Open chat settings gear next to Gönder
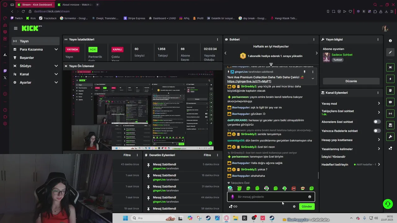397x223 pixels. point(294,207)
